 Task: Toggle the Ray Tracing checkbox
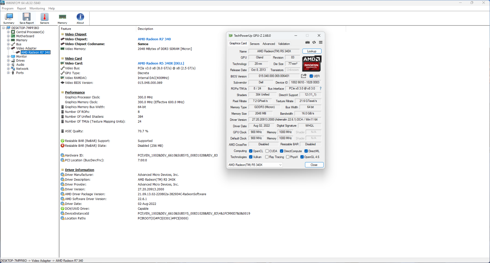267,157
